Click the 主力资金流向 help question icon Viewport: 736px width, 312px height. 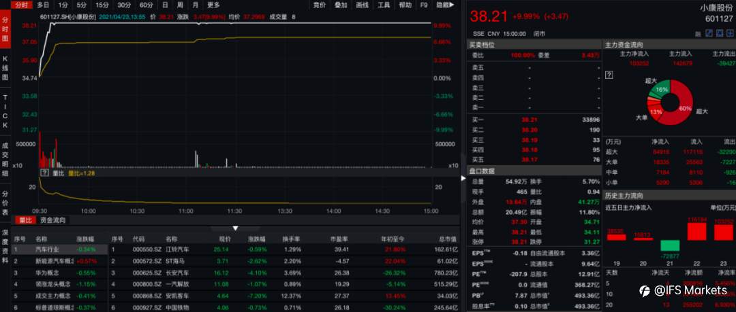(x=610, y=75)
